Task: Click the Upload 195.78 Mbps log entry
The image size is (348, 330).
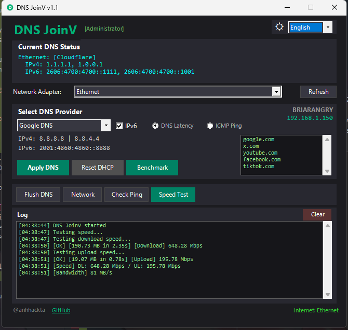Action: (106, 259)
